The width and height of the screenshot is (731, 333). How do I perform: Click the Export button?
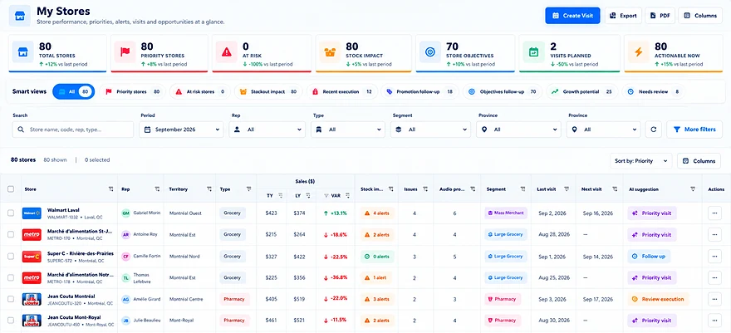pyautogui.click(x=623, y=16)
